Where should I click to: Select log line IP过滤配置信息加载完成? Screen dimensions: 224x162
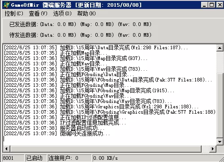pyautogui.click(x=65, y=123)
